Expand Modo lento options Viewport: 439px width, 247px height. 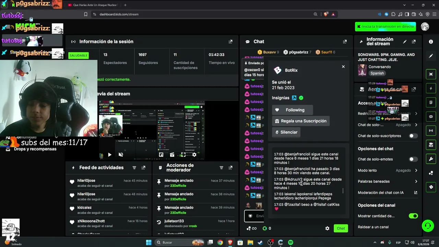(x=416, y=170)
